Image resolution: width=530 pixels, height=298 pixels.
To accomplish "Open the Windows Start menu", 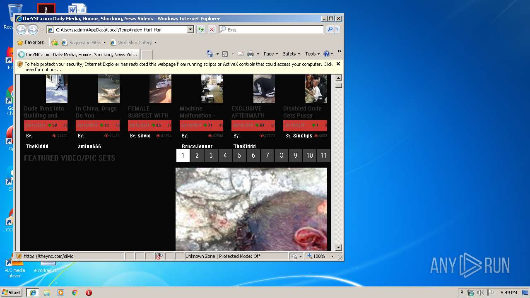I will [x=11, y=292].
